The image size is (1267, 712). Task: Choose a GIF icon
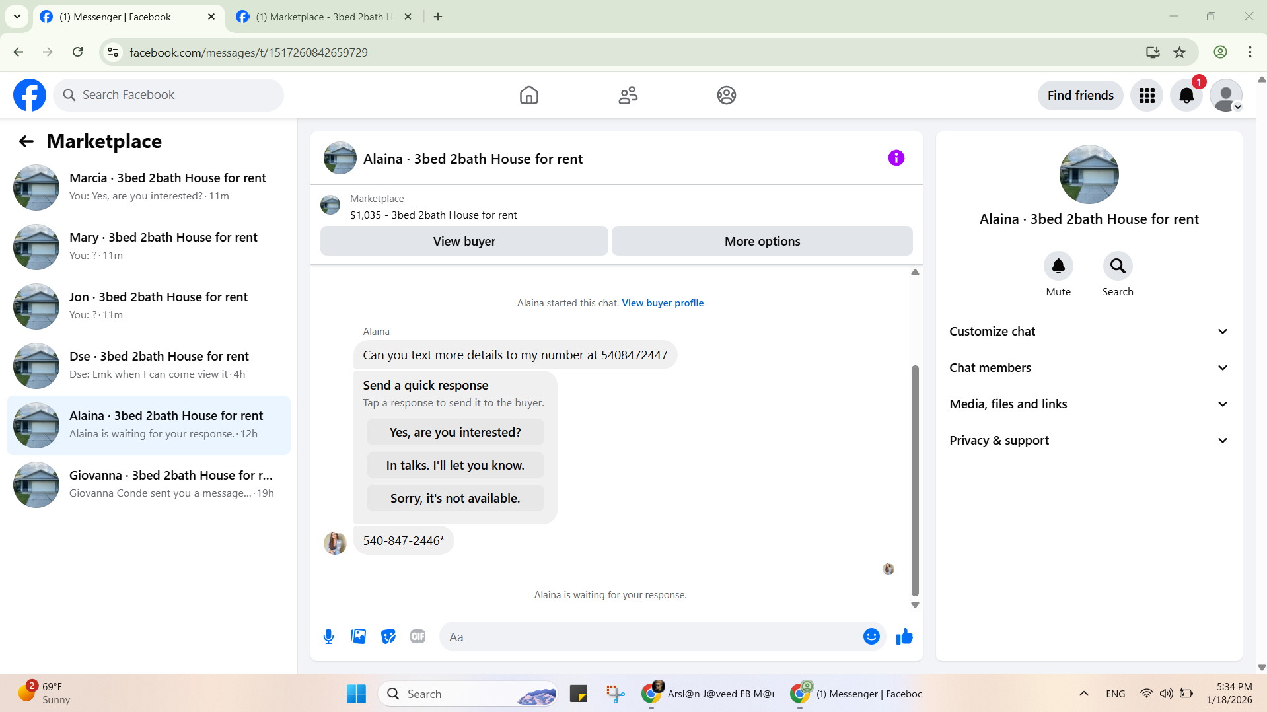[417, 637]
